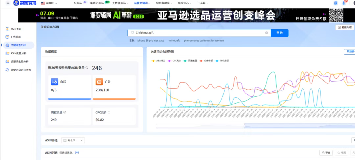Image resolution: width=355 pixels, height=160 pixels.
Task: Expand the 综合收藏库 menu
Action: [x=164, y=3]
